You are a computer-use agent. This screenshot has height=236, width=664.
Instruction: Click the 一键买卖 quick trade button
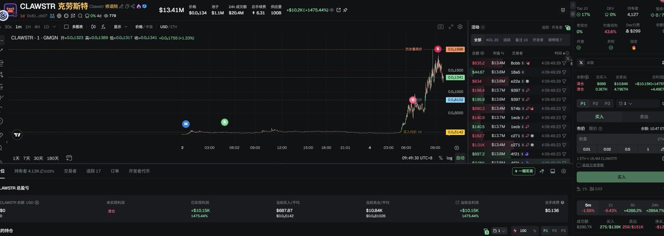click(523, 171)
